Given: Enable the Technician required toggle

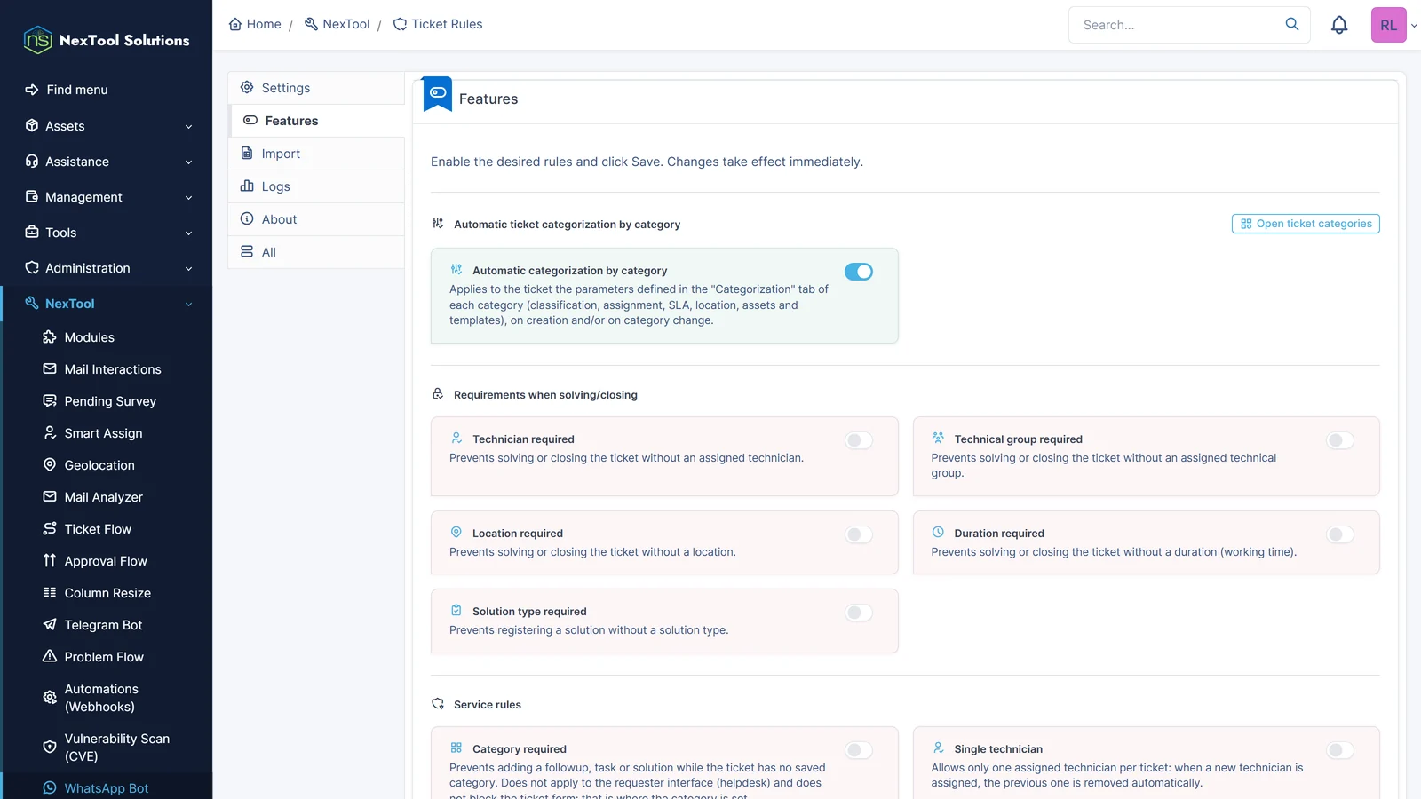Looking at the screenshot, I should click(859, 440).
